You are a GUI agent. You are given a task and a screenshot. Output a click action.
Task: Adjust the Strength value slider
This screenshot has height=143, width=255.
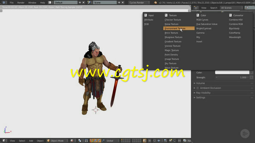pos(232,77)
